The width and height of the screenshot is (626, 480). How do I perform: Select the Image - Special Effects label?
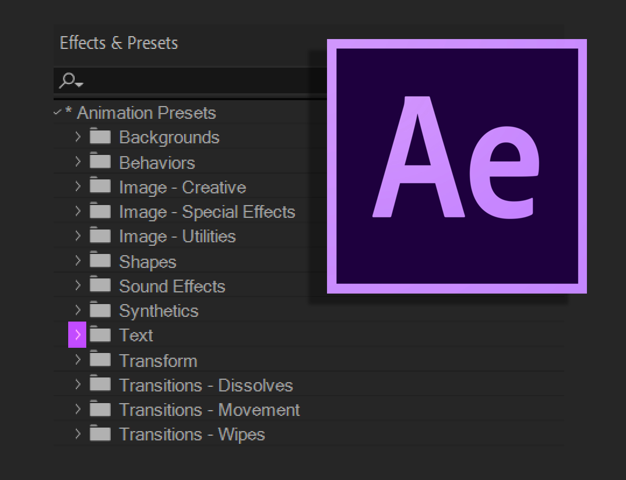(x=207, y=212)
